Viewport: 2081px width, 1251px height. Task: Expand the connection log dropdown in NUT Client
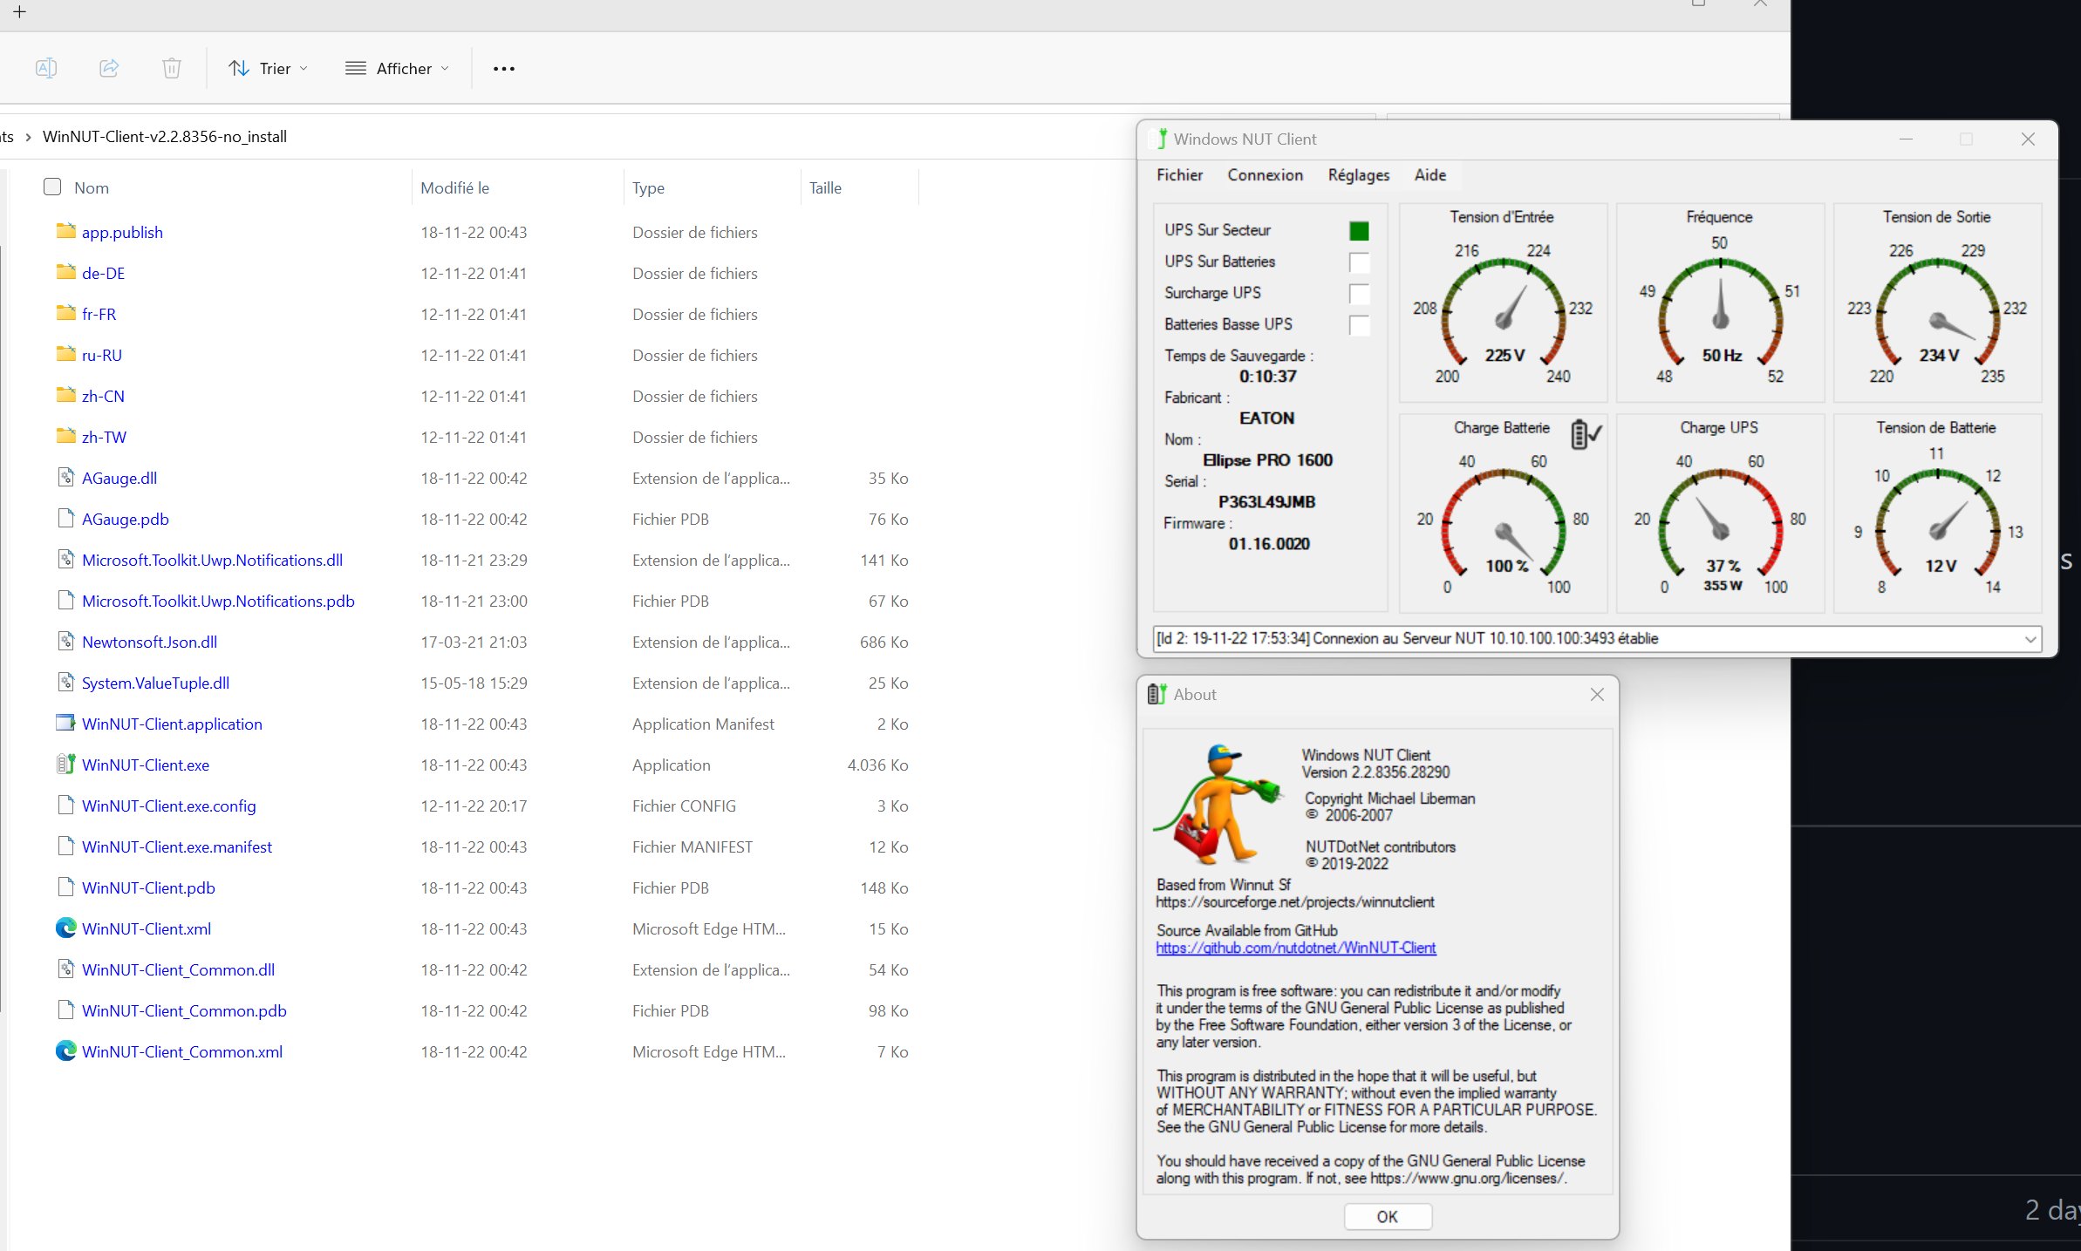coord(2029,638)
